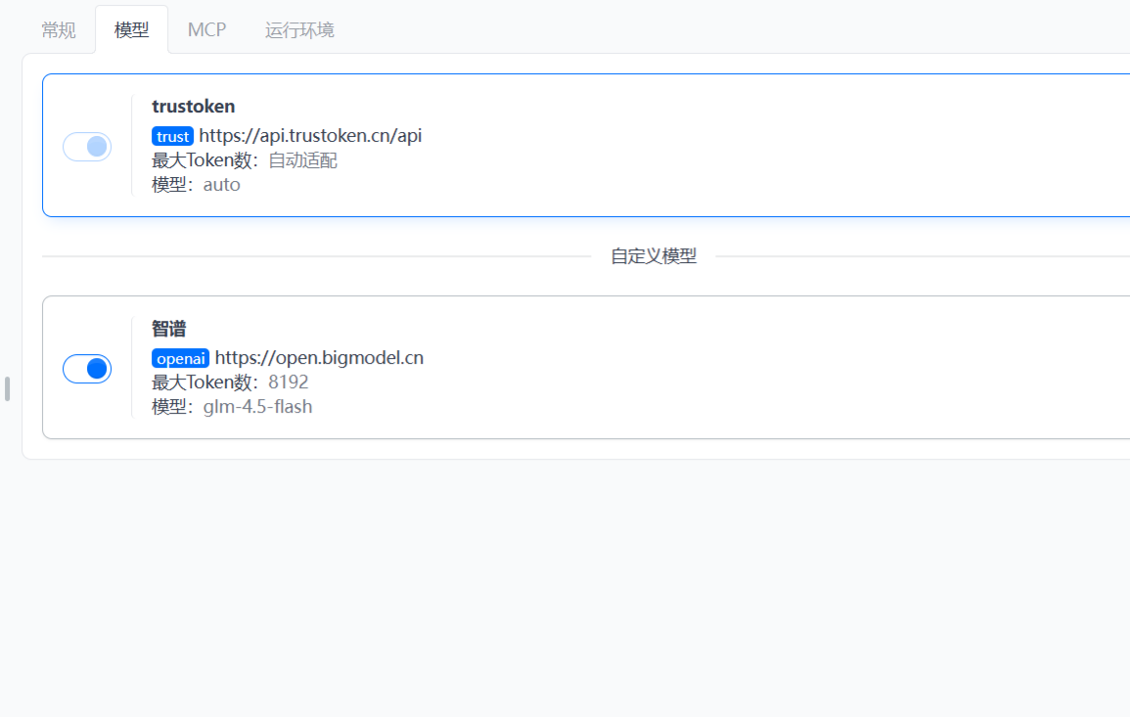The height and width of the screenshot is (717, 1130).
Task: Click the left edge panel resize handle
Action: click(7, 388)
